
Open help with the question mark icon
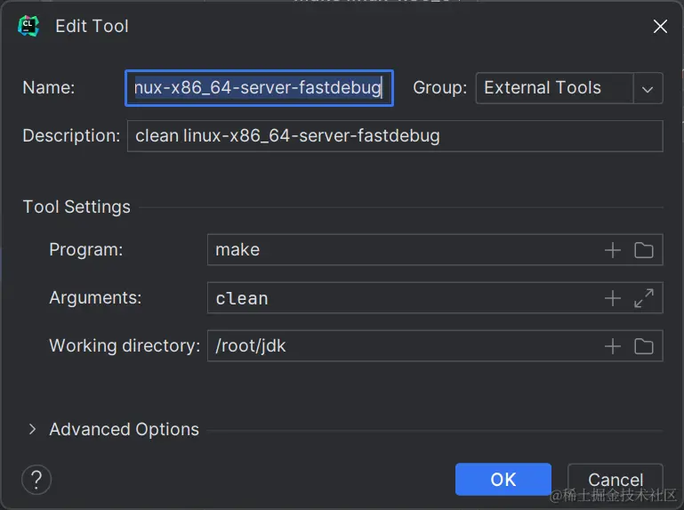36,479
